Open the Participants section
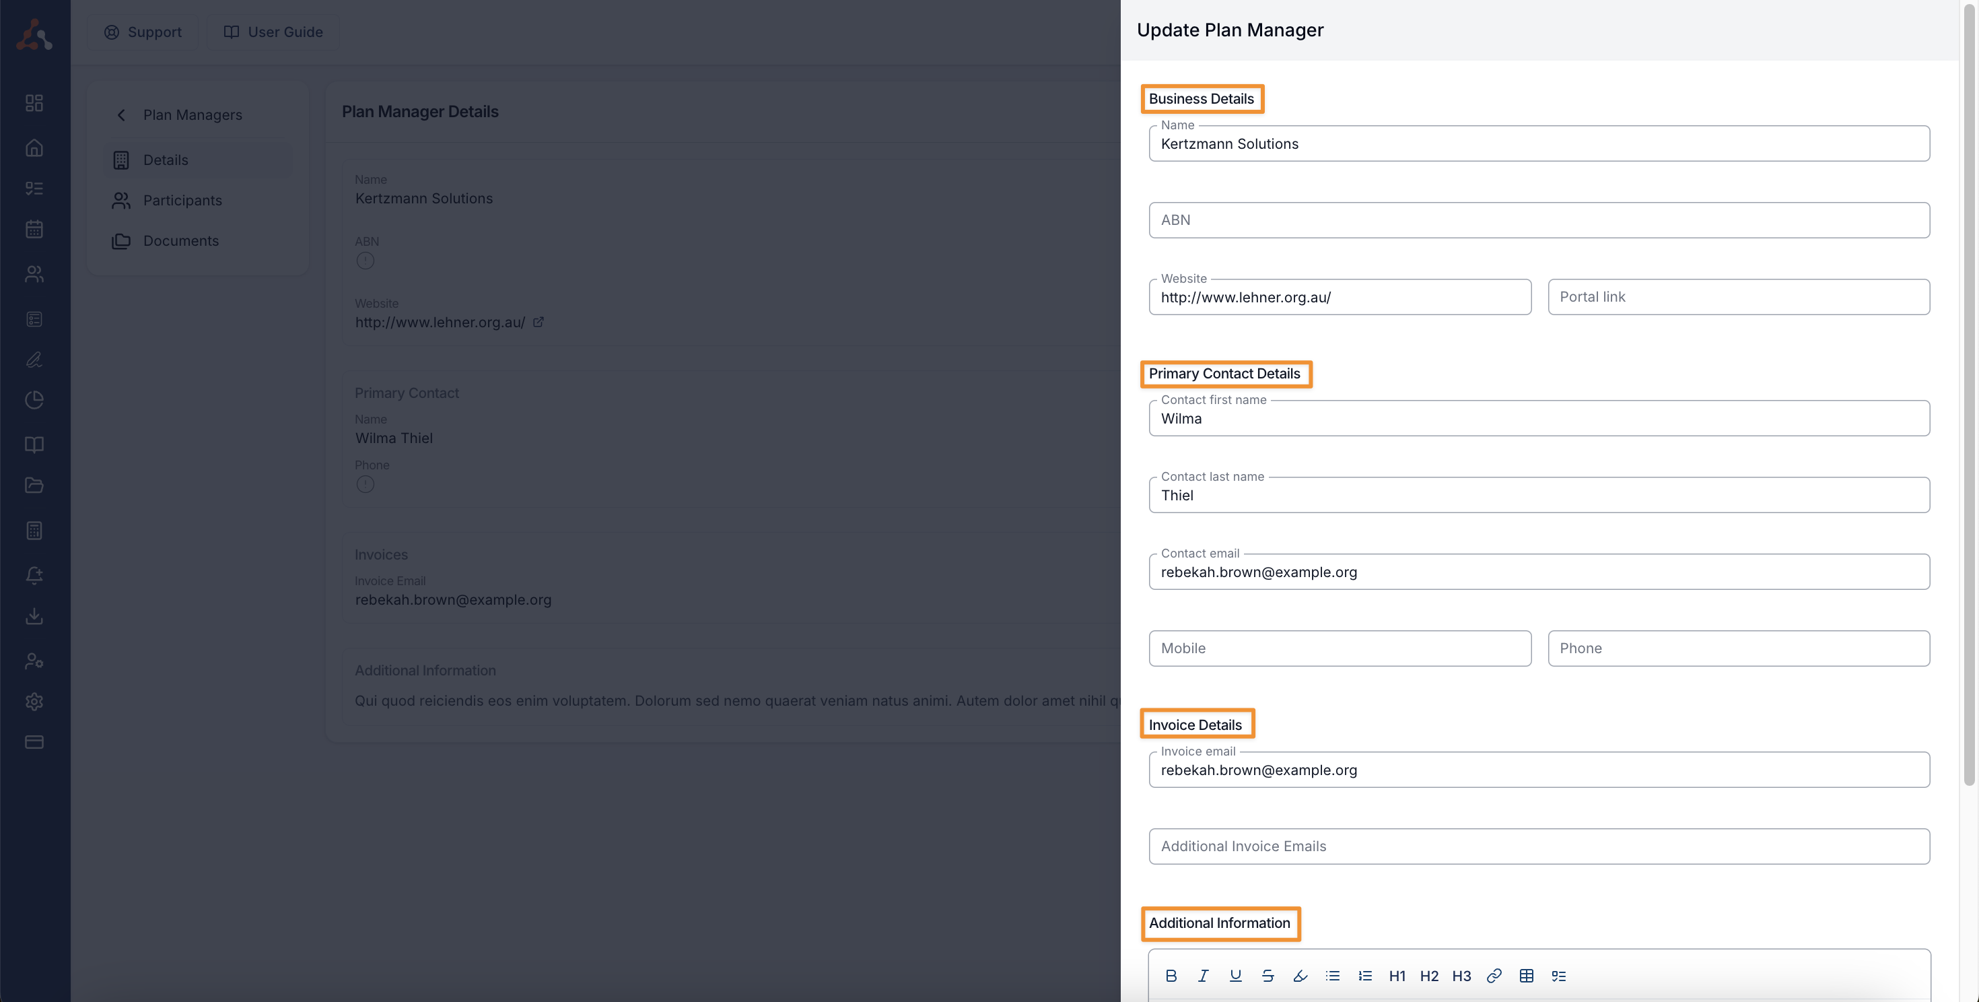This screenshot has height=1002, width=1979. tap(182, 201)
